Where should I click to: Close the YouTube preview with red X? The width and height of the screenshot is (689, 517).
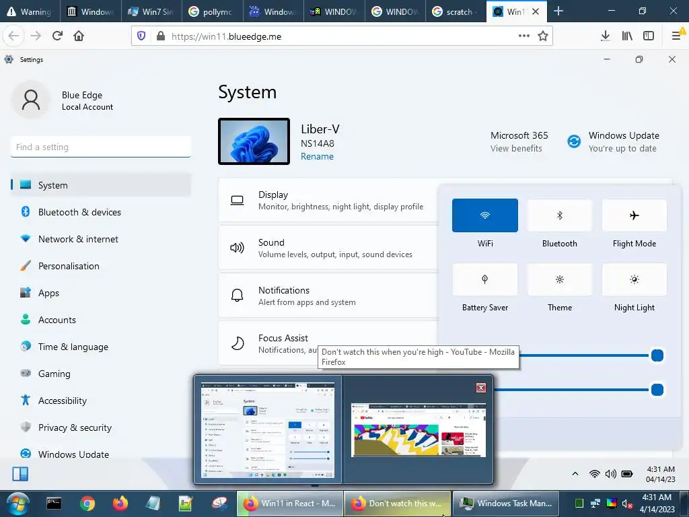pyautogui.click(x=480, y=387)
